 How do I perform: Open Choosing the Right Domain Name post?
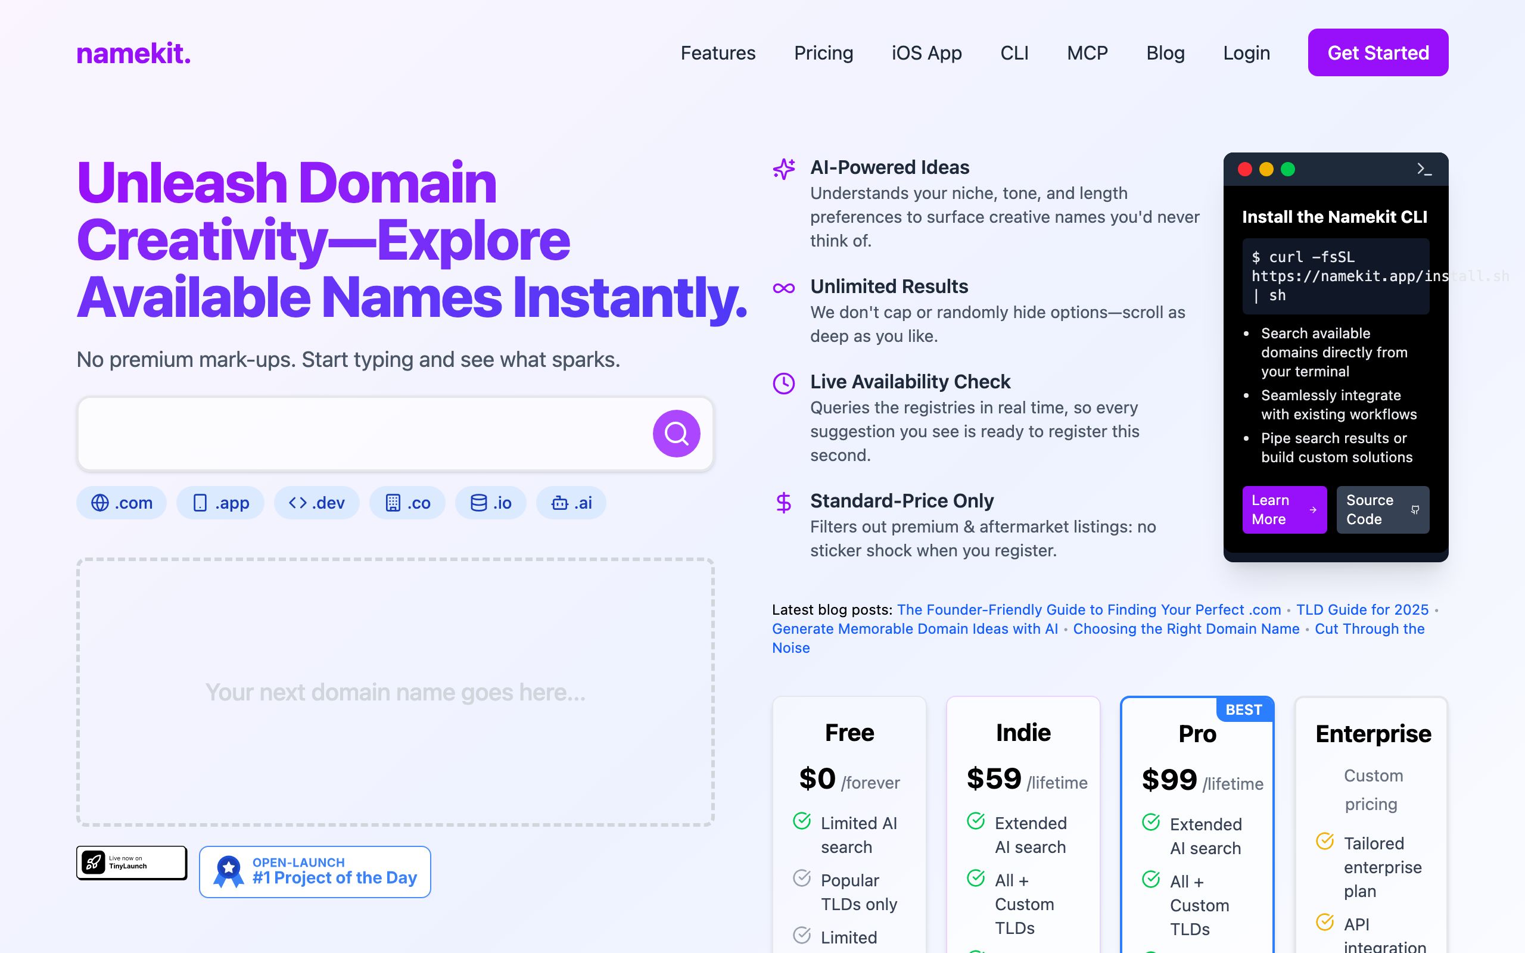click(x=1186, y=629)
